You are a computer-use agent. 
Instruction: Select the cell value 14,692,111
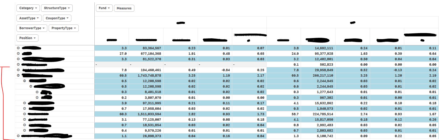click(318, 48)
